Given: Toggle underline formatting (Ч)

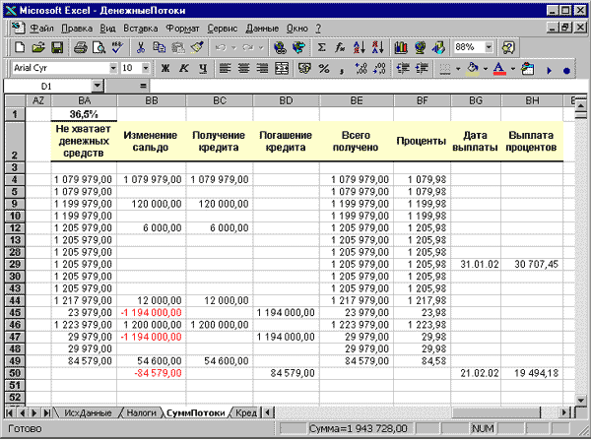Looking at the screenshot, I should click(203, 69).
